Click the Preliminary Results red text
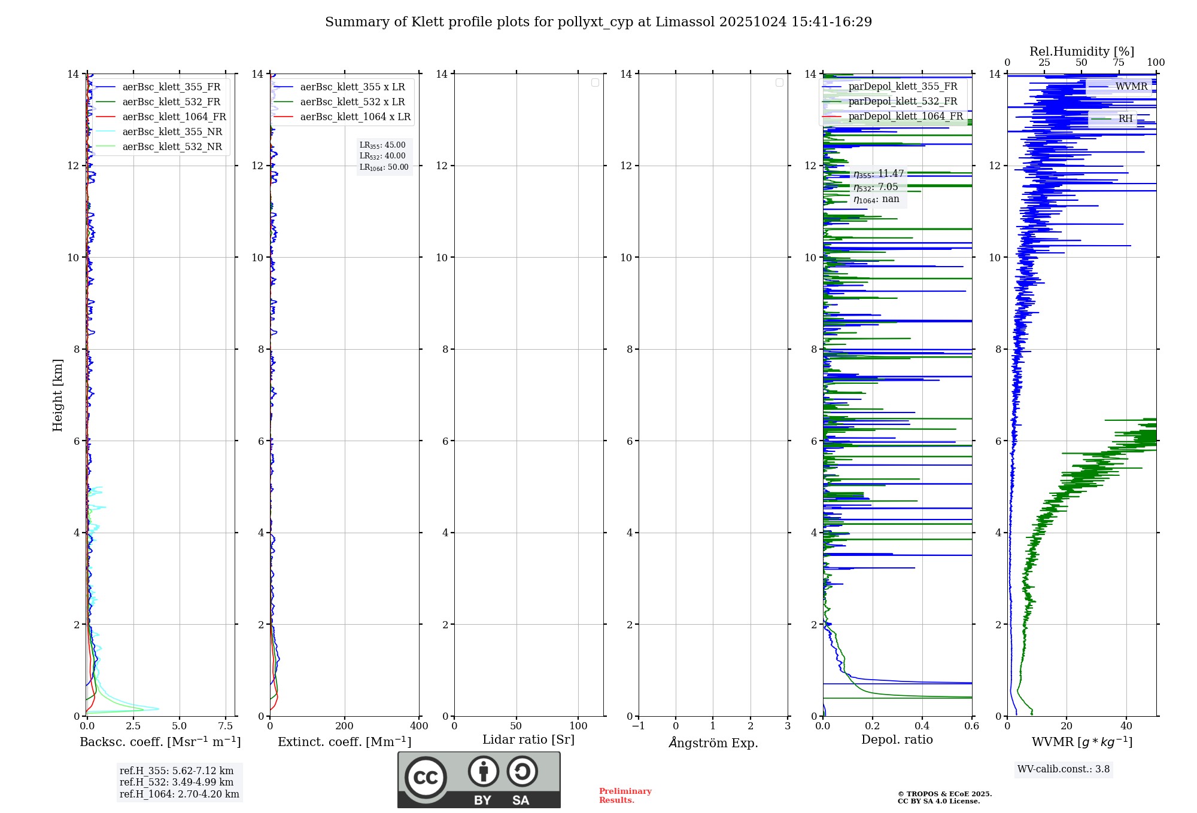 pos(625,796)
